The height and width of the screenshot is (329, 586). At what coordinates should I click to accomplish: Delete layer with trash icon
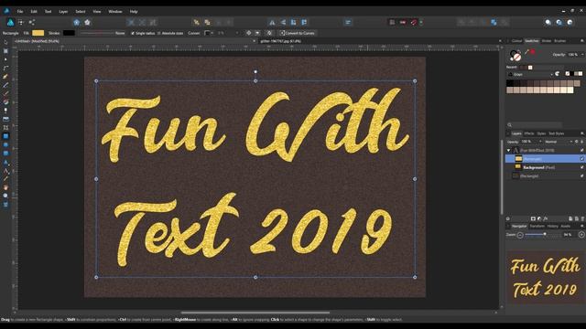(582, 218)
